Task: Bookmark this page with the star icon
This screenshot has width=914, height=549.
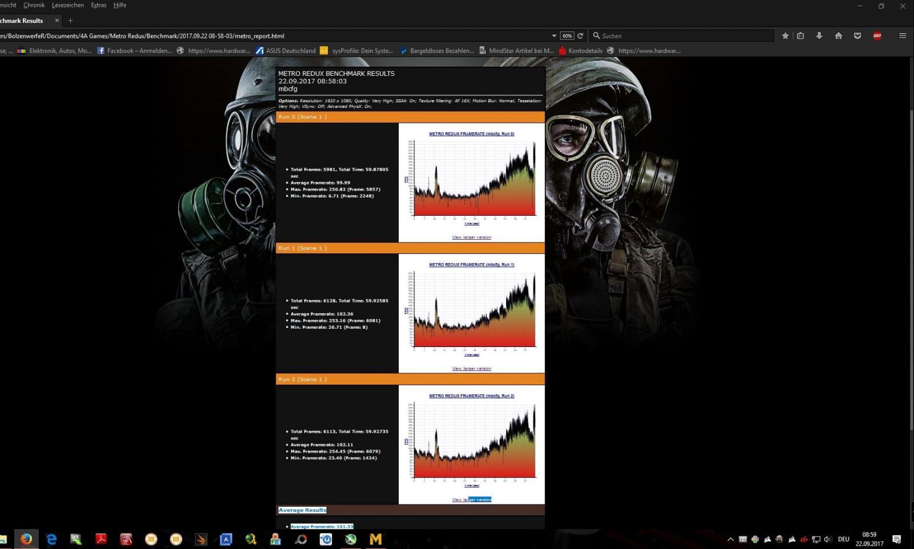Action: [x=785, y=35]
